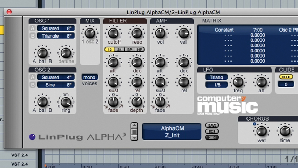
Task: Click the filter att knob
Action: tap(113, 62)
